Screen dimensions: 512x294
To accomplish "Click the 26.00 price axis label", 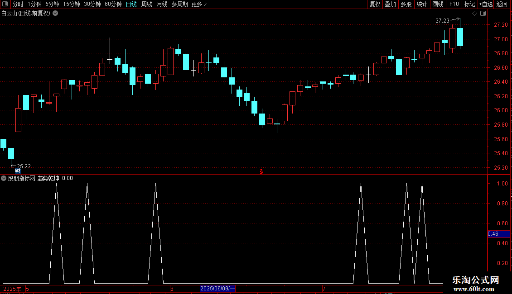I will point(501,110).
